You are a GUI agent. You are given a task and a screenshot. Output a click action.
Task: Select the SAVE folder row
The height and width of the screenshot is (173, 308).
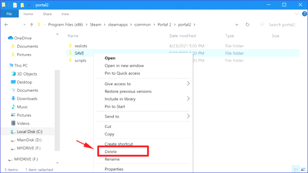point(183,53)
